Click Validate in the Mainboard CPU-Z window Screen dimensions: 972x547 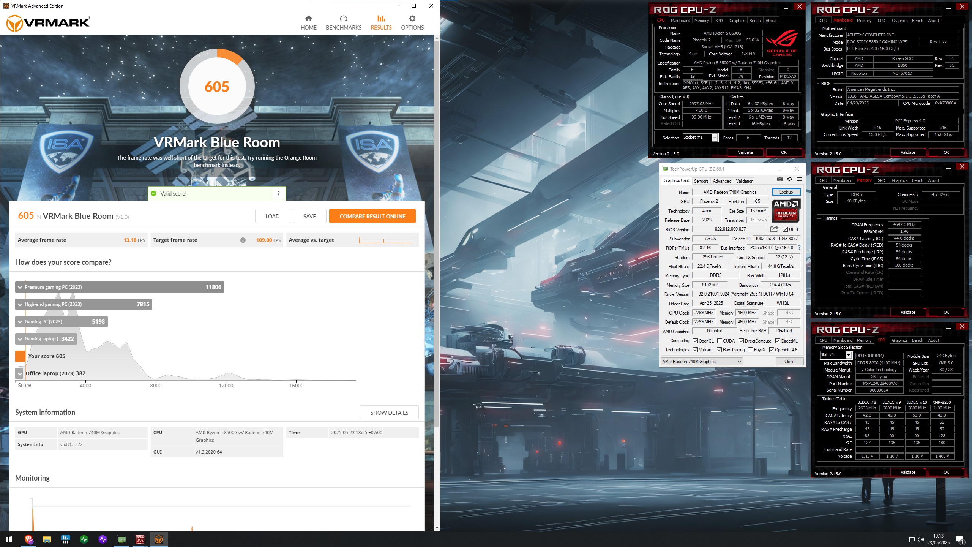[x=907, y=152]
